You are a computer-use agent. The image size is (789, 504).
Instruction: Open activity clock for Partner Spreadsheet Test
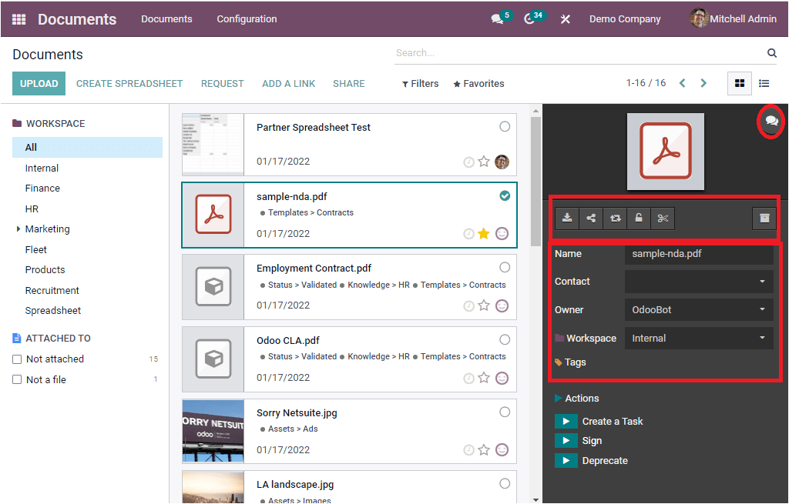pyautogui.click(x=468, y=162)
